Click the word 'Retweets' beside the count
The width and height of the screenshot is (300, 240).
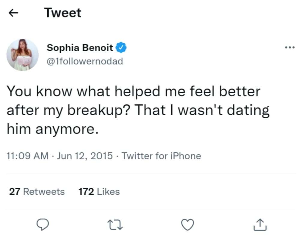tap(44, 191)
